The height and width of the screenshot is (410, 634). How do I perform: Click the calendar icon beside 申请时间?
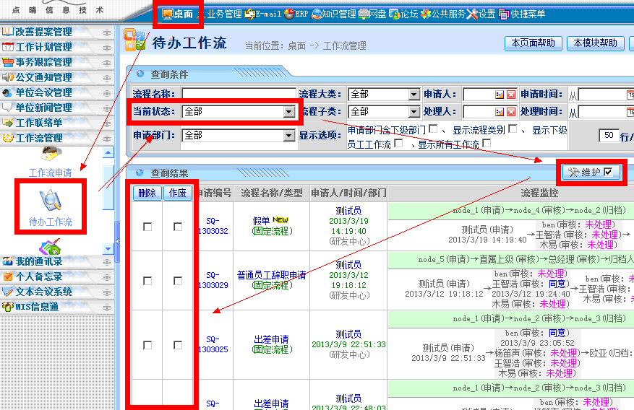click(x=630, y=95)
